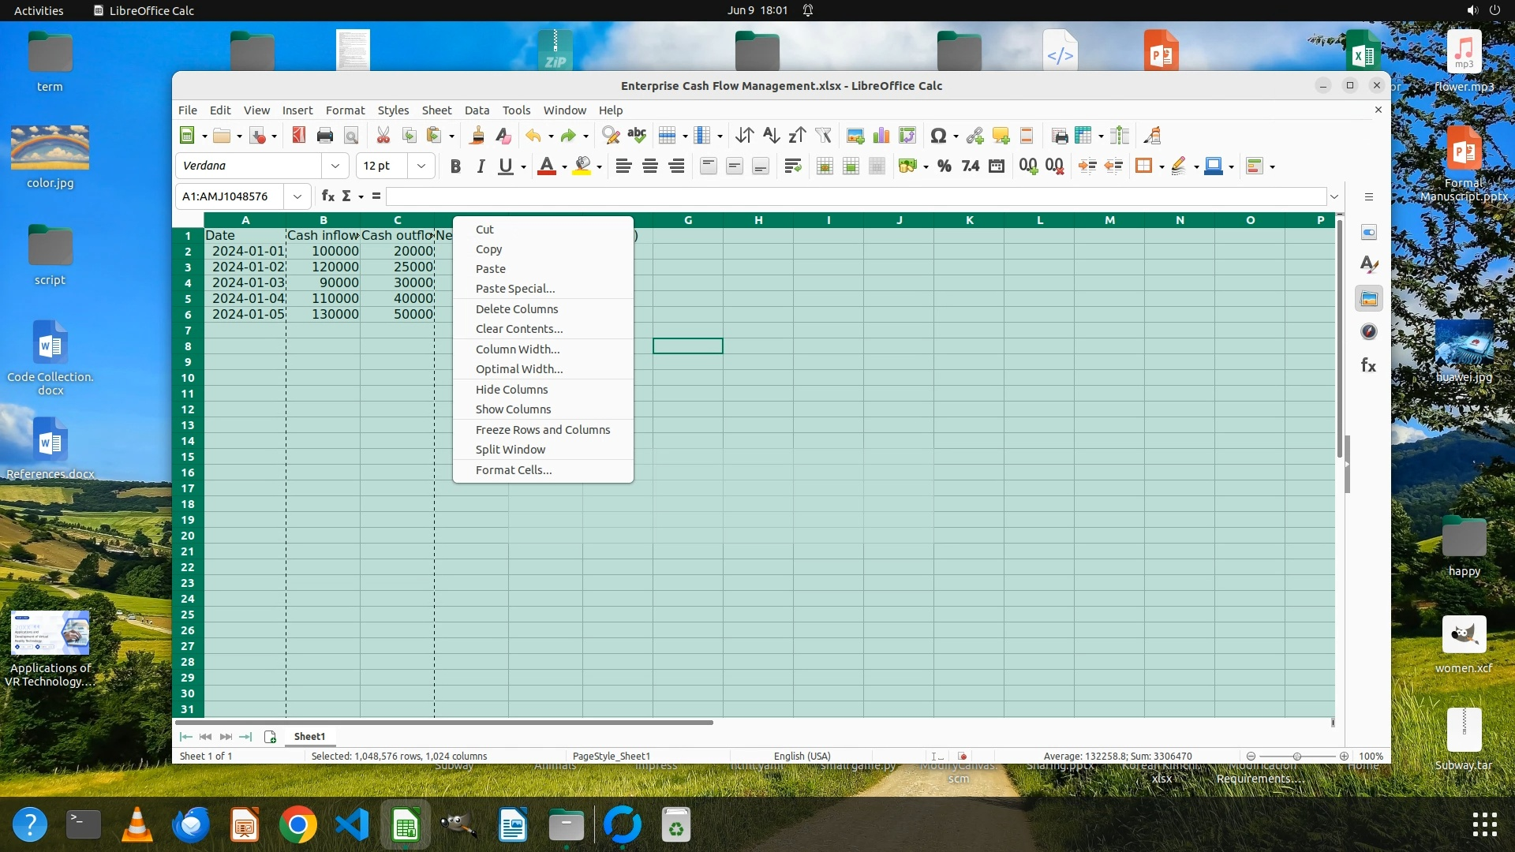
Task: Expand the font size dropdown
Action: click(421, 166)
